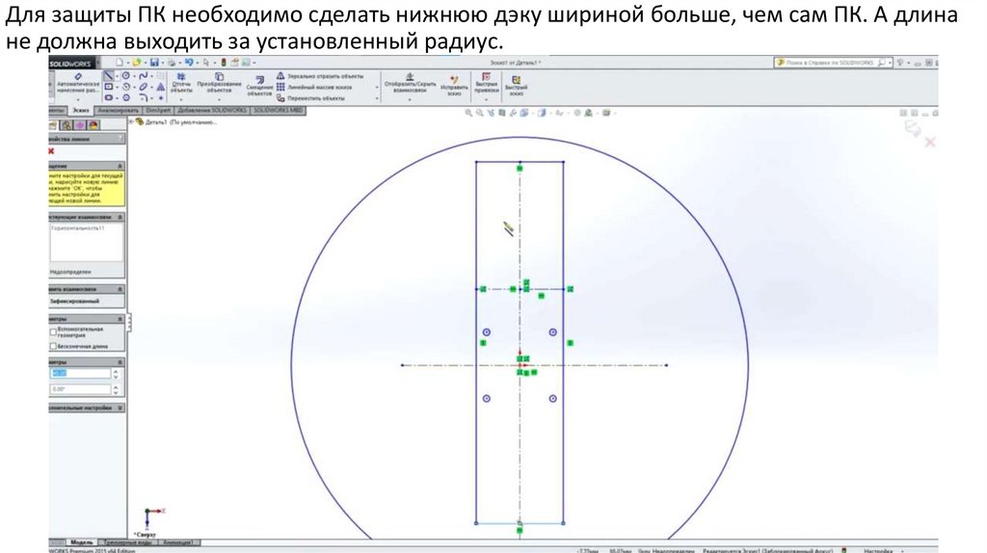Click the Fix (Зафиксированный) relation button
The width and height of the screenshot is (987, 553).
(75, 301)
